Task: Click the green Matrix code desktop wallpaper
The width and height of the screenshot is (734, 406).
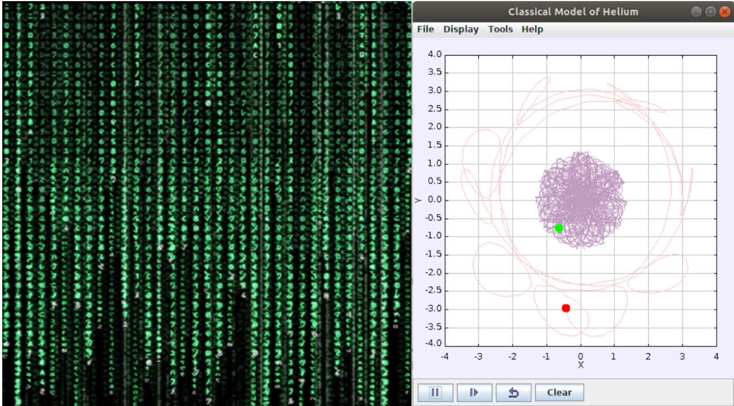Action: (206, 200)
